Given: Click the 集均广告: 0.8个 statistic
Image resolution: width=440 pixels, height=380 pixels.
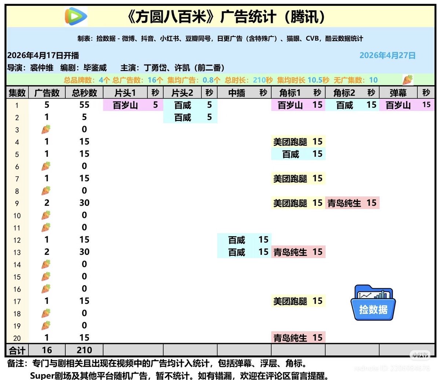Looking at the screenshot, I should pyautogui.click(x=194, y=80).
